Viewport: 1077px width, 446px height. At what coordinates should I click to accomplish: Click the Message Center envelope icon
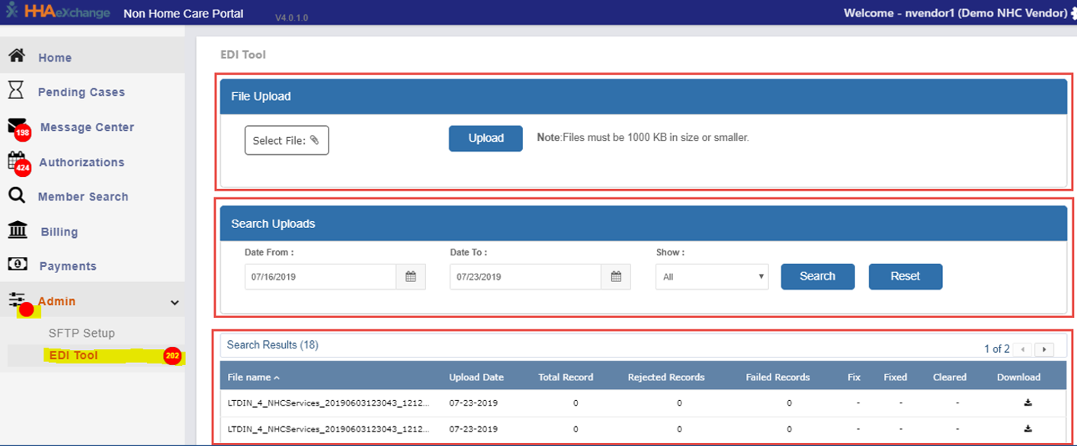(17, 125)
